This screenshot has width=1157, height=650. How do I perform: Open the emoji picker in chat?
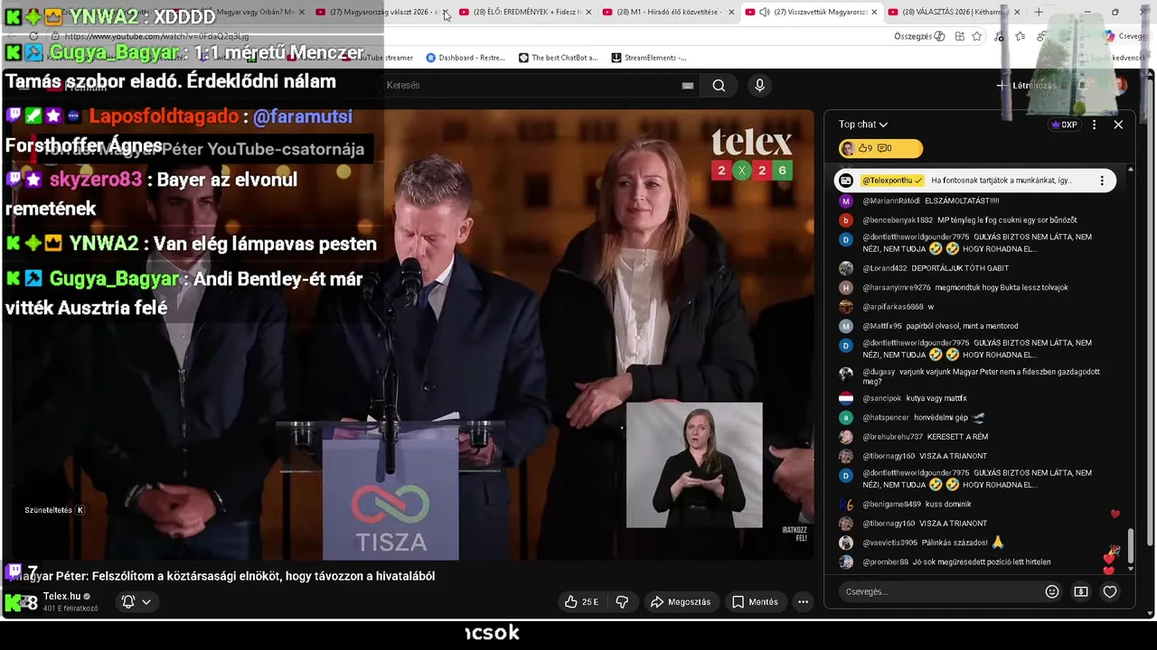1052,591
